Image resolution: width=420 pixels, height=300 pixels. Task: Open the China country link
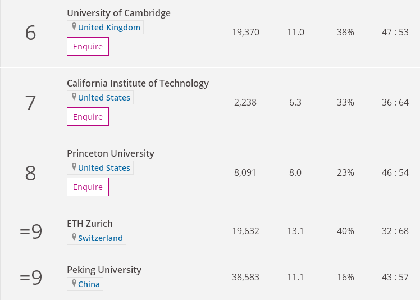89,284
